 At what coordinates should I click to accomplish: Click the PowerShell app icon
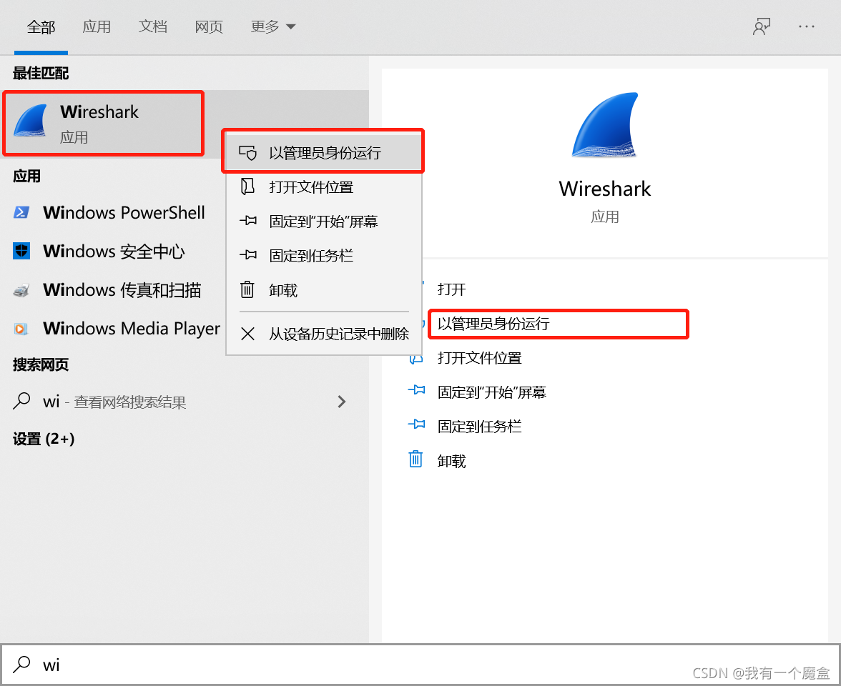[x=21, y=213]
